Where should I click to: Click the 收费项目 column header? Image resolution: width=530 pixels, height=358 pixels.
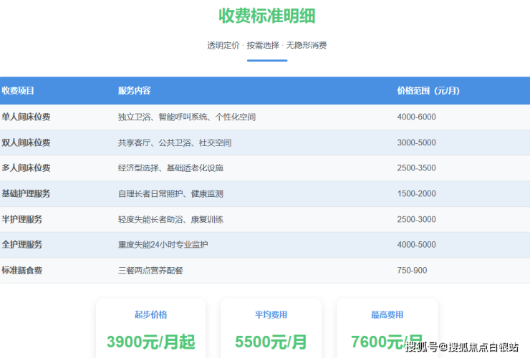[18, 91]
